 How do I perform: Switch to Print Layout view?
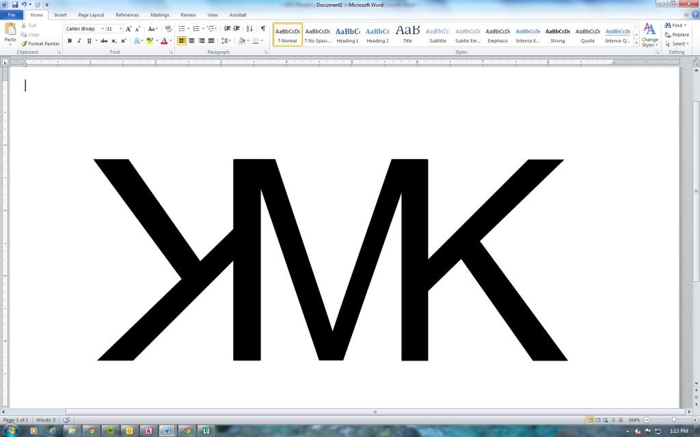coord(590,420)
